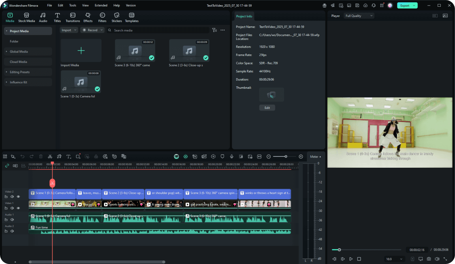Zoom in the timeline with plus icon
Image resolution: width=455 pixels, height=264 pixels.
(301, 157)
